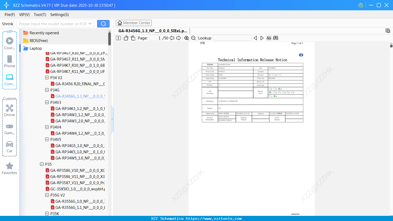Open the Tool(T) menu
The width and height of the screenshot is (393, 221).
click(x=40, y=15)
